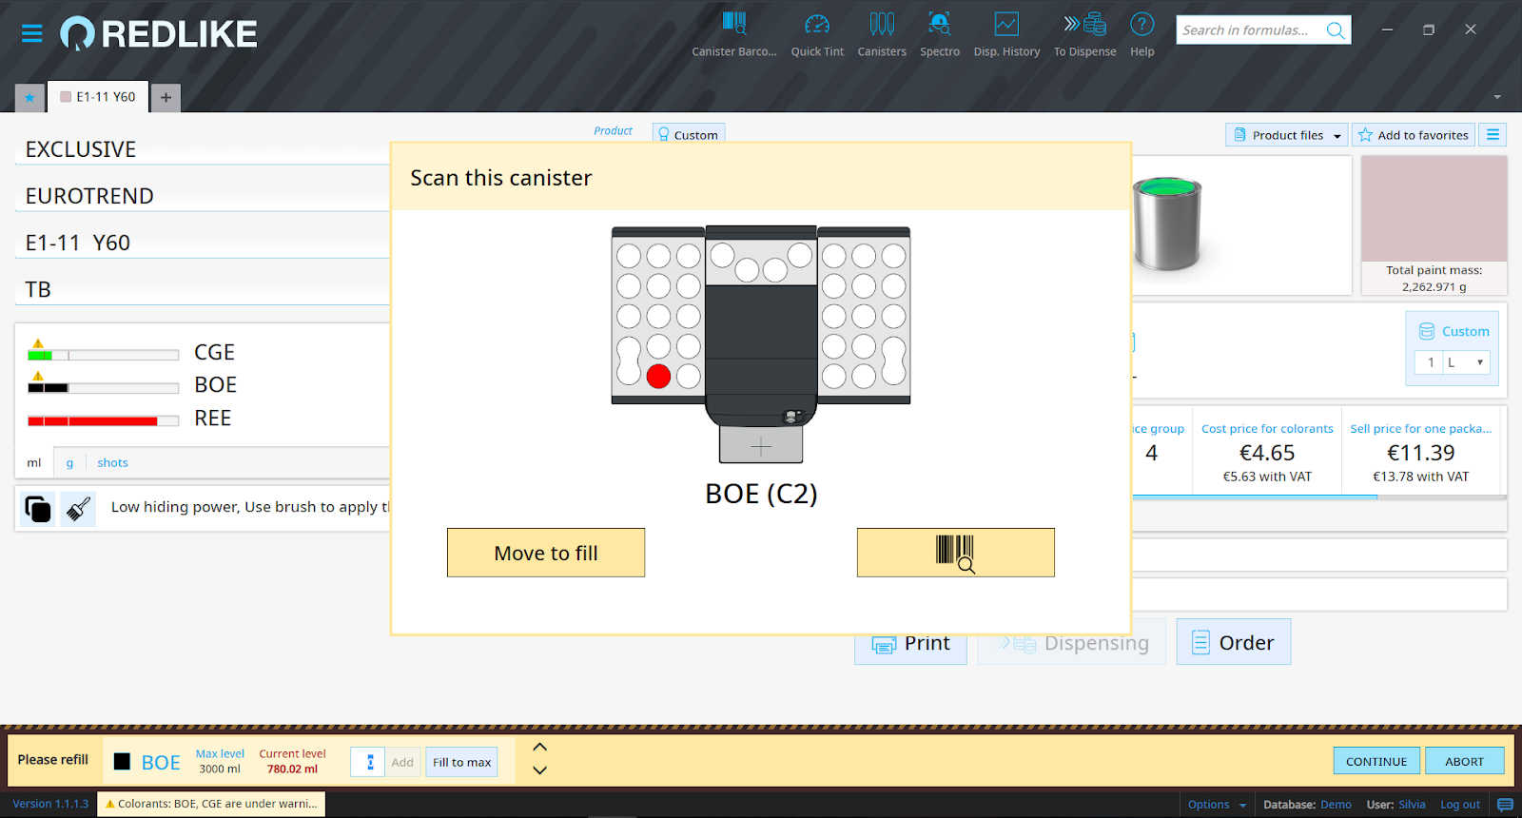1522x818 pixels.
Task: Click the Cost price for colorants panel
Action: point(1267,452)
